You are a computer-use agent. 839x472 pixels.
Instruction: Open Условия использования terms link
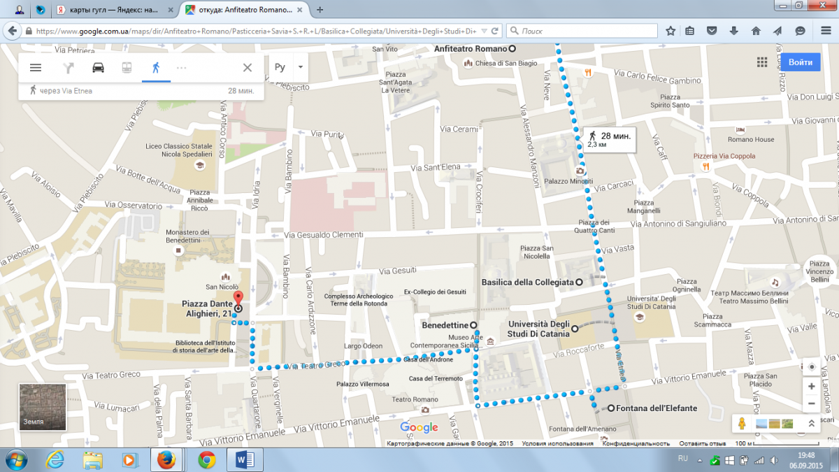[x=557, y=443]
